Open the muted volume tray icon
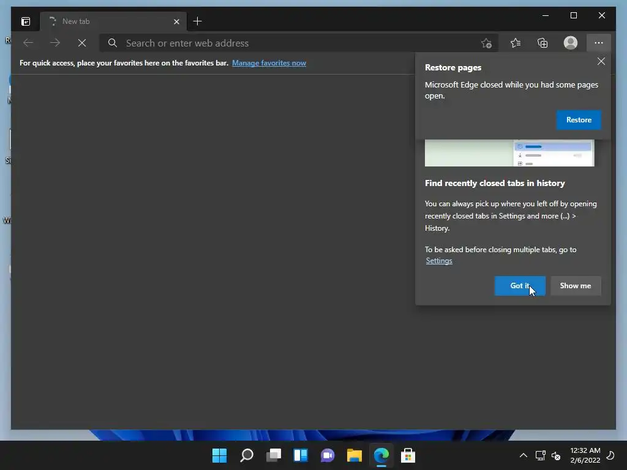 (556, 455)
